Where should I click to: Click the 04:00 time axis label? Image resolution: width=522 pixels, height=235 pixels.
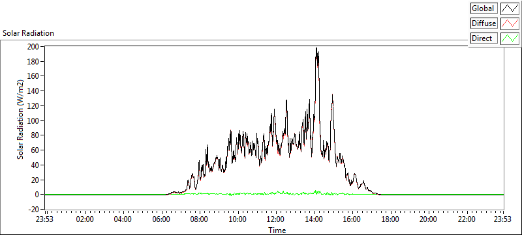[123, 219]
